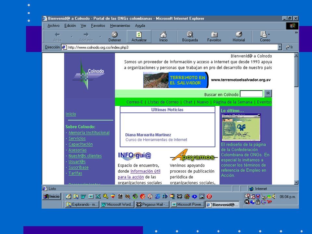Open the Favoritos toolbar panel
This screenshot has height=234, width=312.
[x=214, y=37]
